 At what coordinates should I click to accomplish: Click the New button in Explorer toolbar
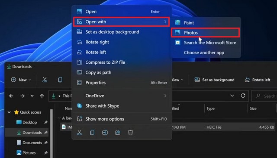[x=21, y=80]
